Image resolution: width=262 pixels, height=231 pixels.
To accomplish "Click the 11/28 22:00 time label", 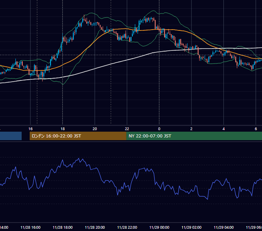I will click(127, 227).
